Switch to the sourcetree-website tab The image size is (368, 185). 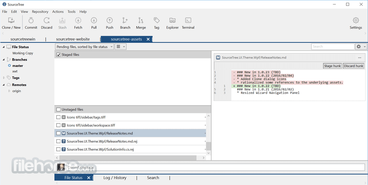pyautogui.click(x=73, y=39)
